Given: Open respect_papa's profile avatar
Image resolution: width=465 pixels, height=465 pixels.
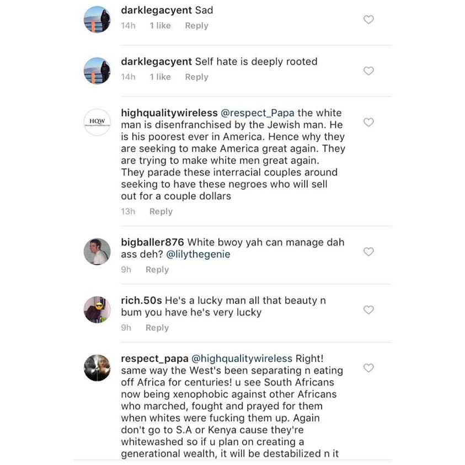Looking at the screenshot, I should [x=97, y=368].
